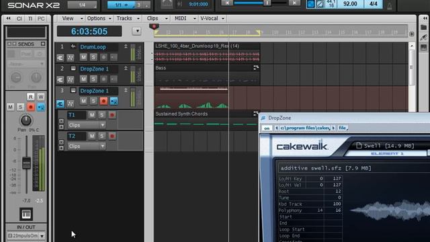Solo track 2 DropZone 1
The width and height of the screenshot is (430, 242).
pyautogui.click(x=93, y=79)
